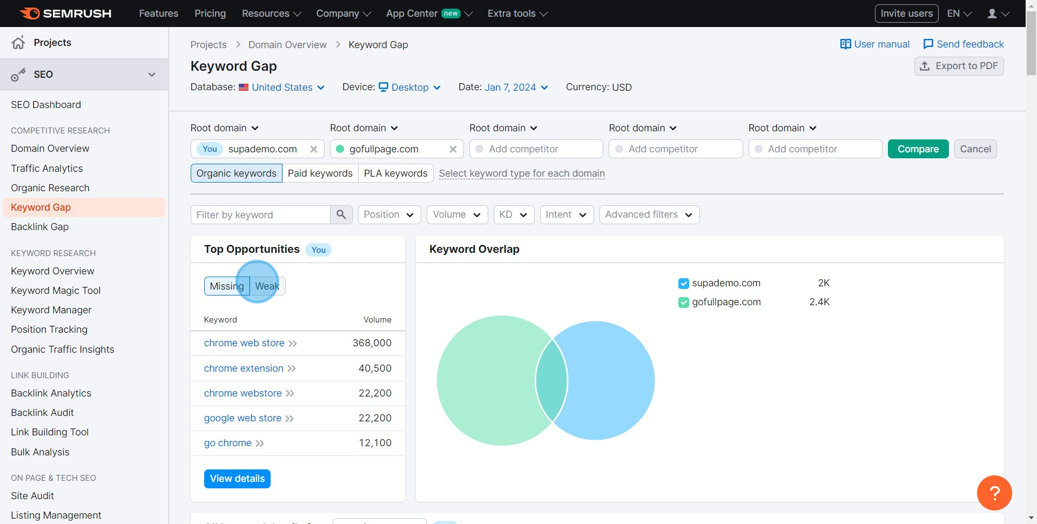Screen dimensions: 1037x524
Task: Uncheck the gofullpage.com overlap checkbox
Action: click(x=683, y=303)
